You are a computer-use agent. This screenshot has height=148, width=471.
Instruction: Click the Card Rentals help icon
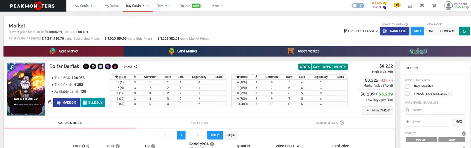tap(342, 123)
